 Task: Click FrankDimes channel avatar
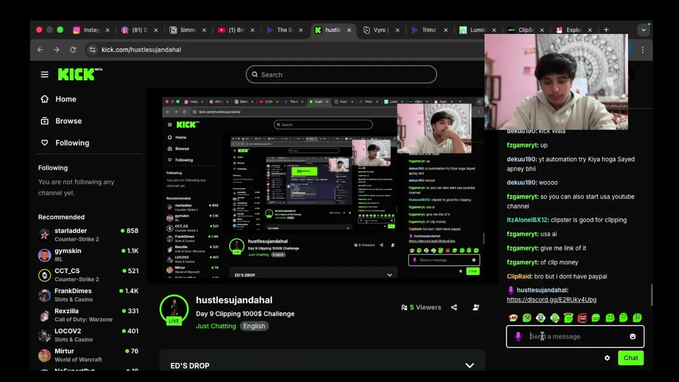point(45,295)
